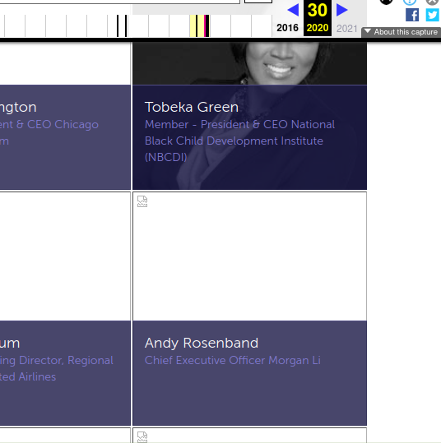Screen dimensions: 441x443
Task: Click the pink capture bar in timeline
Action: click(205, 25)
